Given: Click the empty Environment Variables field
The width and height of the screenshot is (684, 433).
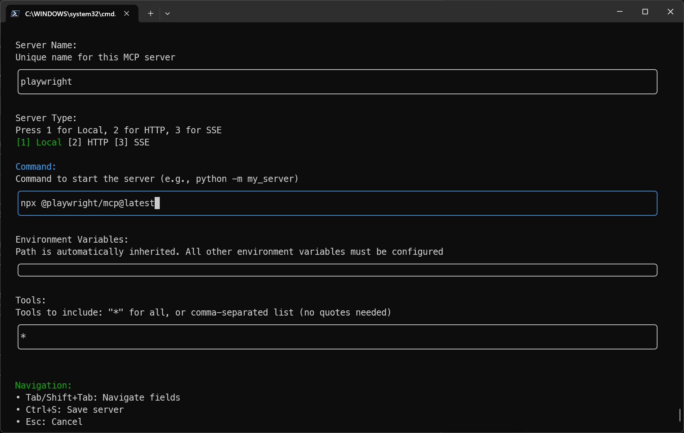Looking at the screenshot, I should point(337,270).
